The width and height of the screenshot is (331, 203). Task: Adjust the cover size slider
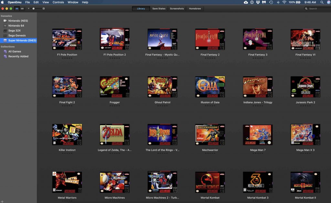pos(34,9)
